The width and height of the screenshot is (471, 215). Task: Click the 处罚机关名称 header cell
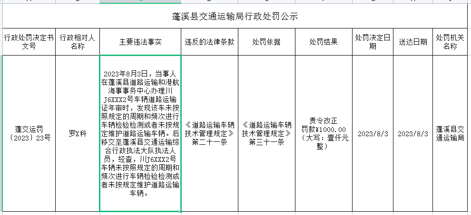(x=450, y=42)
